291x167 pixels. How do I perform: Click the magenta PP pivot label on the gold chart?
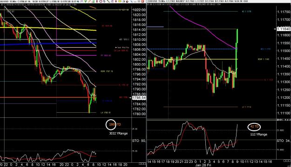106,55
